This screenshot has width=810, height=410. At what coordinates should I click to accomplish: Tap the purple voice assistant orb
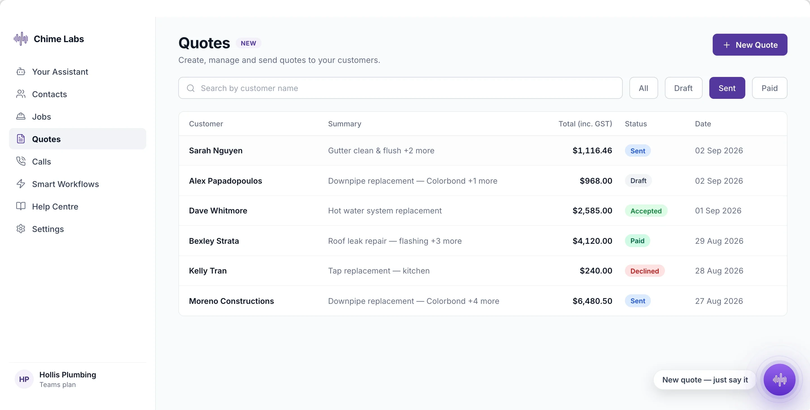click(780, 380)
